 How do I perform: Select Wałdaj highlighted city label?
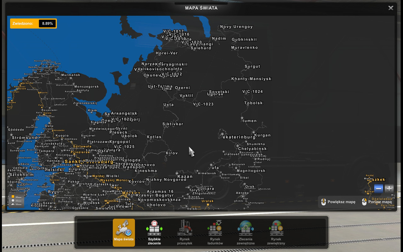pos(99,176)
